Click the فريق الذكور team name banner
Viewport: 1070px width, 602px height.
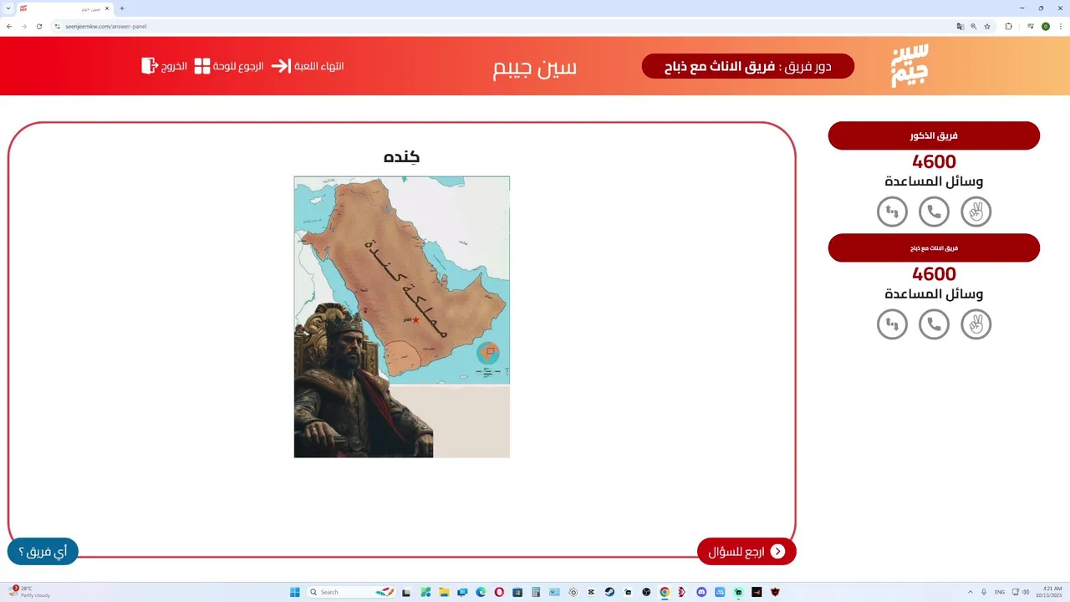click(934, 135)
